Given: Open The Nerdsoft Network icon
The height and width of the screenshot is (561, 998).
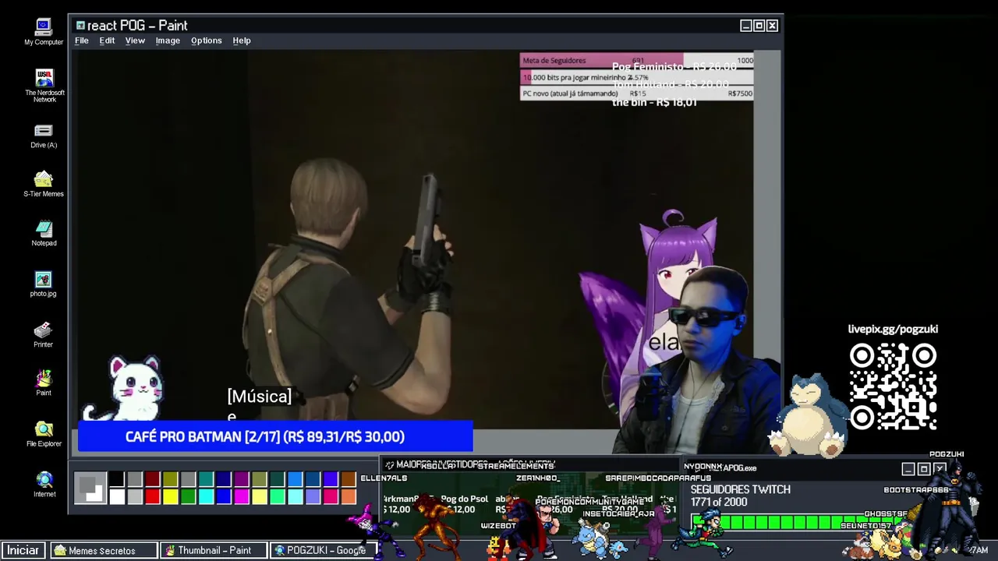Looking at the screenshot, I should [x=44, y=86].
